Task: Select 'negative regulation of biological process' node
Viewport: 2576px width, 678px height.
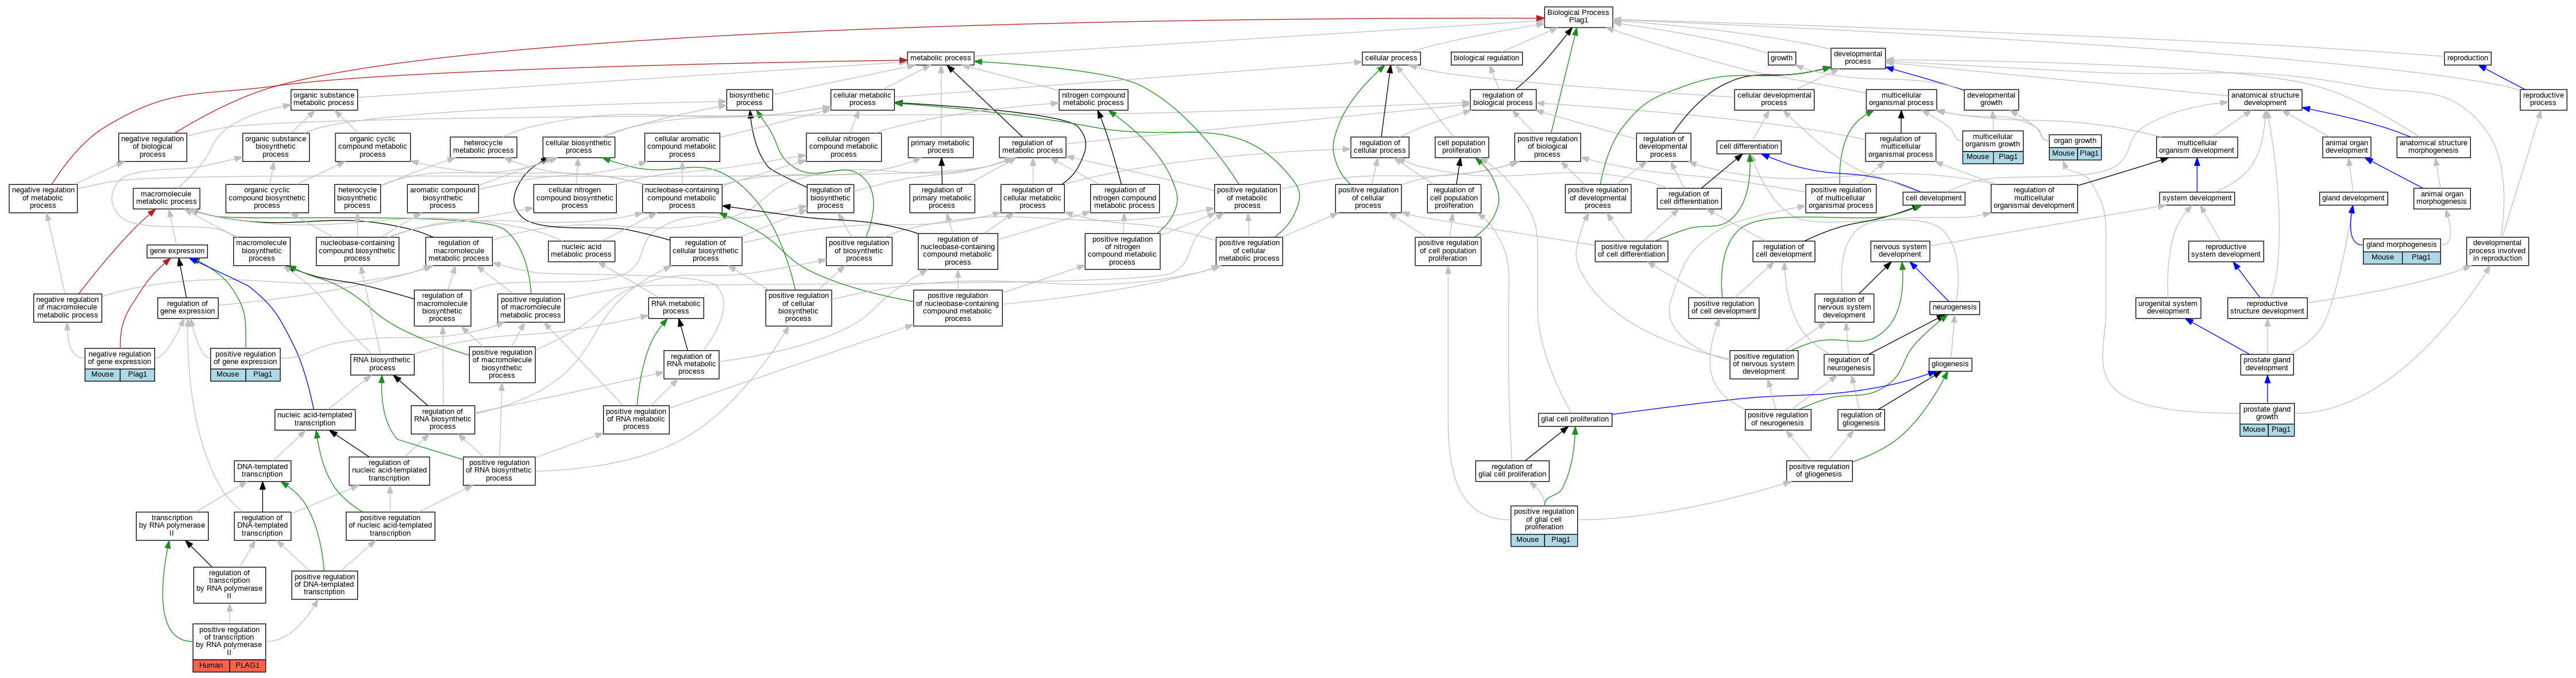Action: click(153, 147)
